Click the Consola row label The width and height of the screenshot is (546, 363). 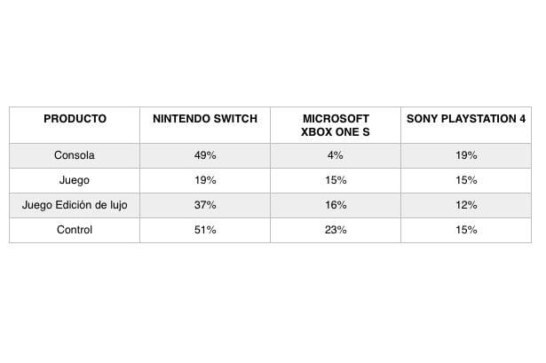75,155
